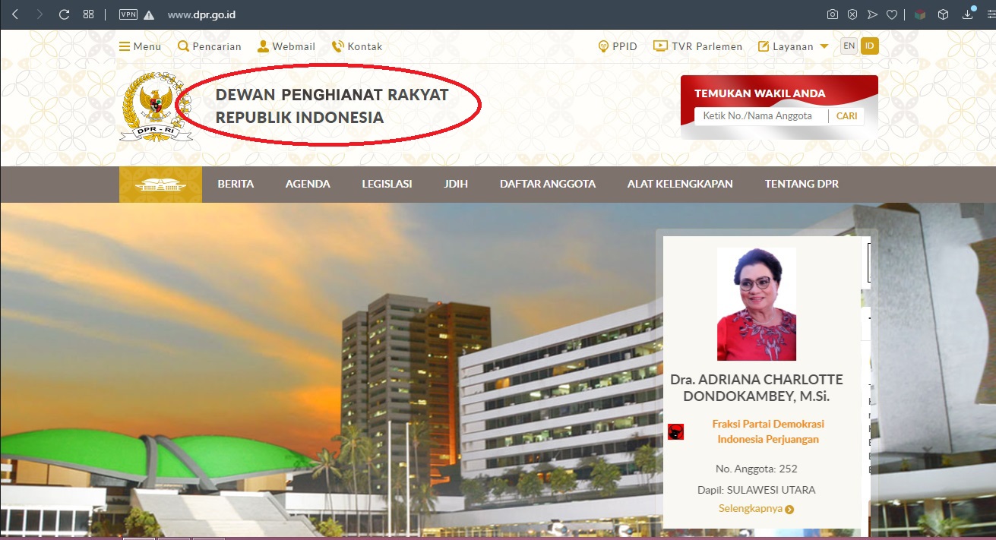Click the parliament building home icon

(160, 185)
